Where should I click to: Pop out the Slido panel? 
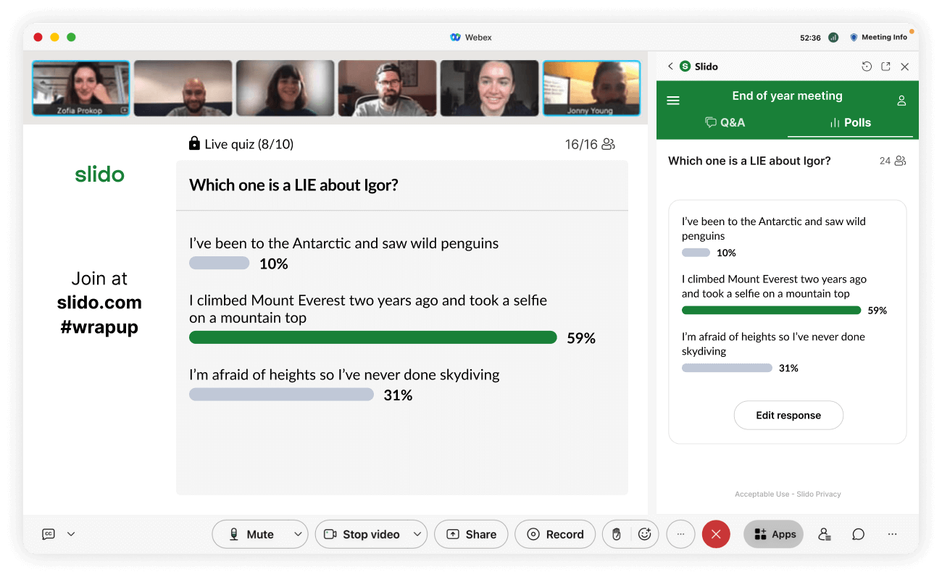click(885, 67)
